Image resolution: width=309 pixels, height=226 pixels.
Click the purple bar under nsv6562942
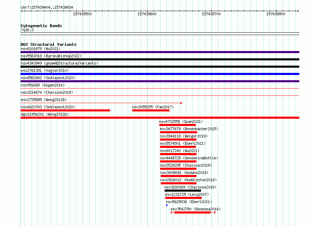tap(160, 81)
